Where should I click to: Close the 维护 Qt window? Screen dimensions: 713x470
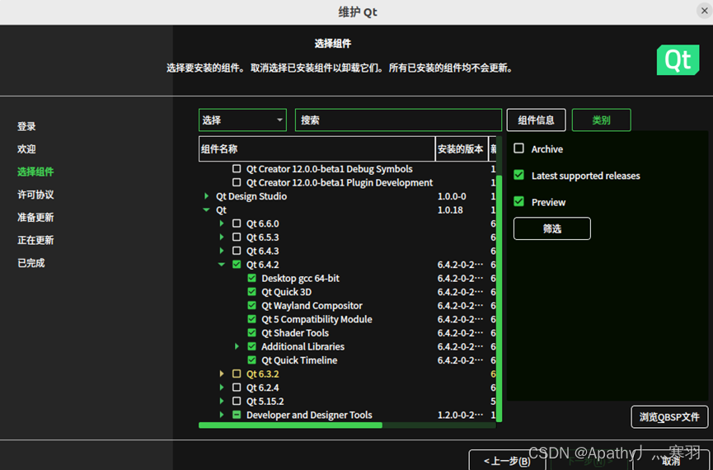pyautogui.click(x=705, y=11)
